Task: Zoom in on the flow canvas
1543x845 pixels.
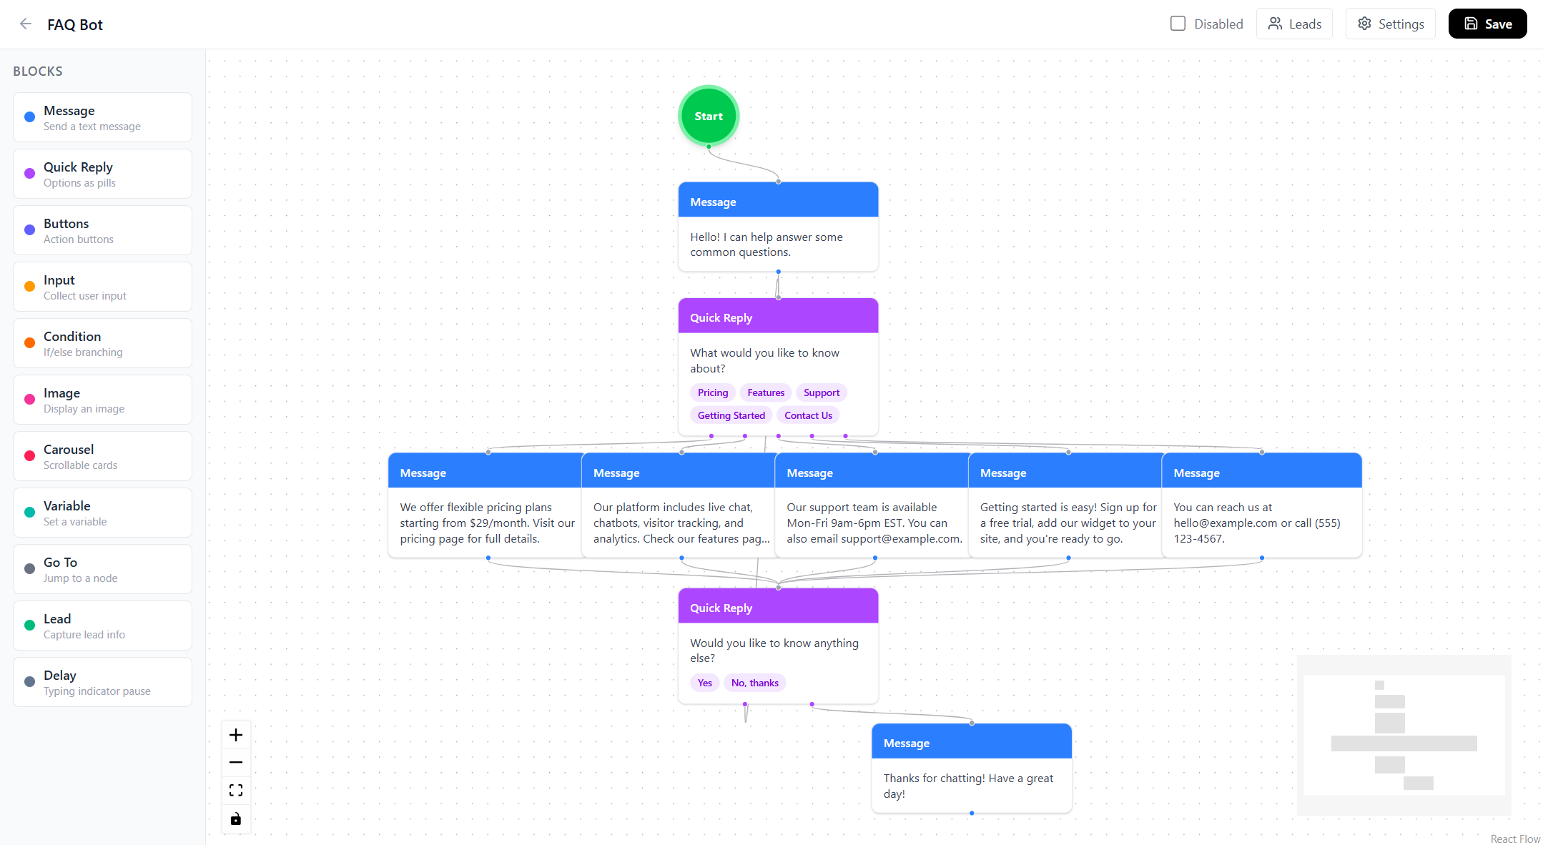Action: pyautogui.click(x=236, y=735)
